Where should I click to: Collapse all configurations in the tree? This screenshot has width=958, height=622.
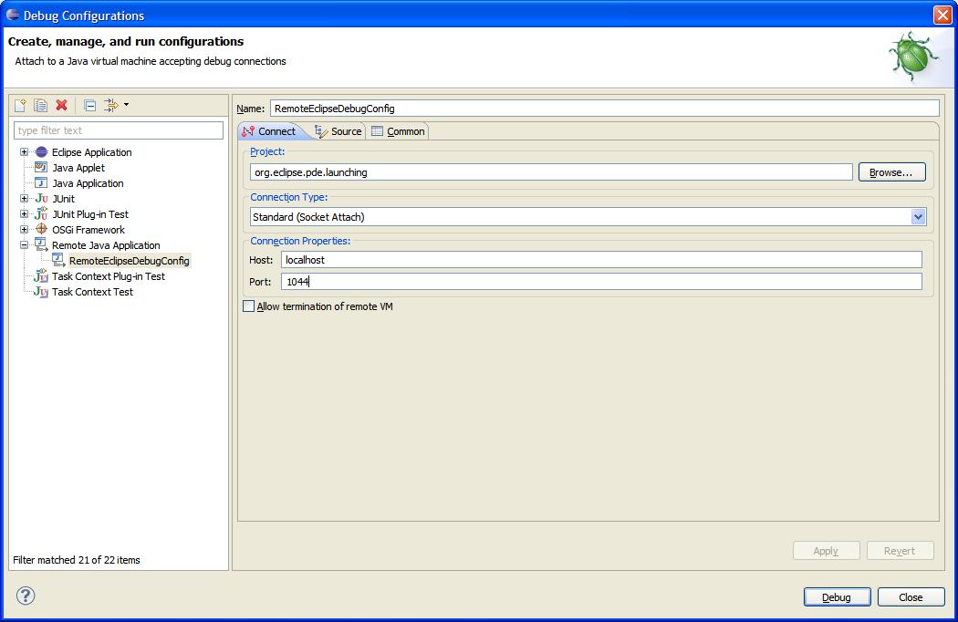(x=89, y=106)
